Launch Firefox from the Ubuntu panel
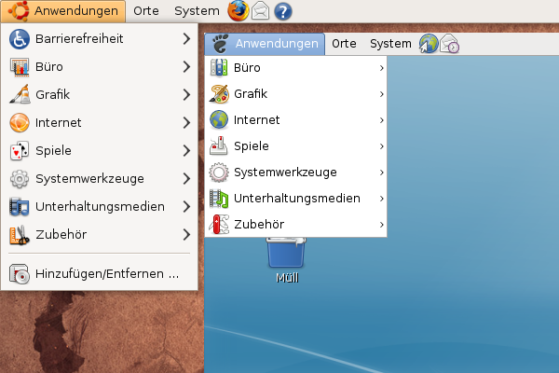Image resolution: width=559 pixels, height=373 pixels. pos(239,10)
